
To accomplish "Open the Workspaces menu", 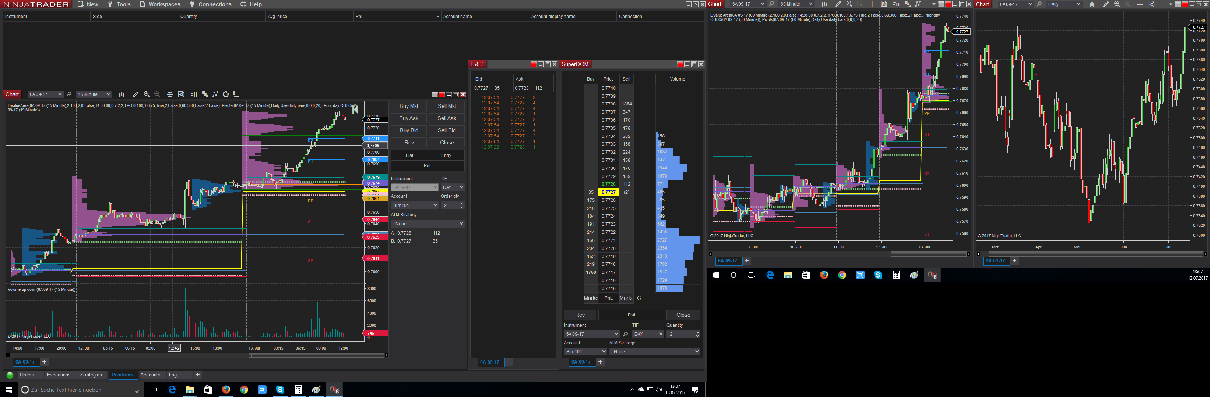I will [160, 4].
